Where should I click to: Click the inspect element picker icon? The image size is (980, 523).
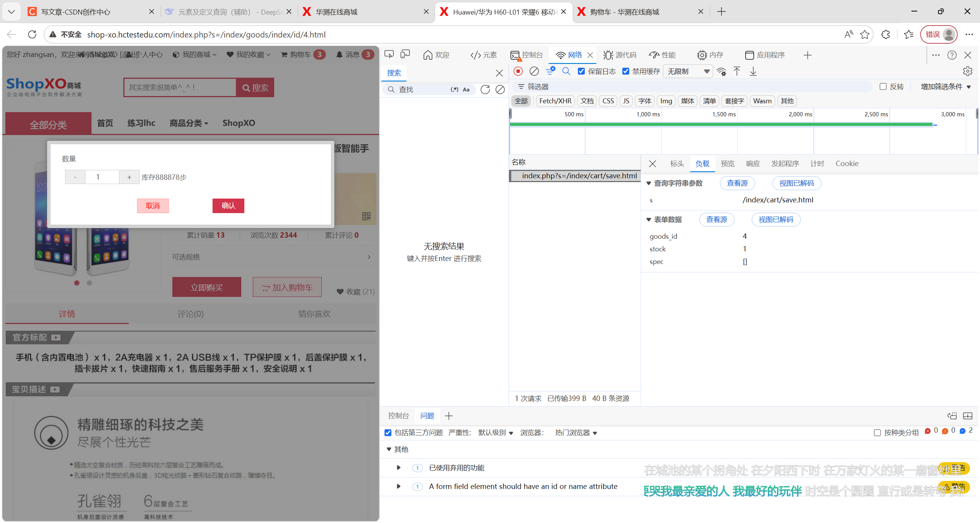(389, 55)
